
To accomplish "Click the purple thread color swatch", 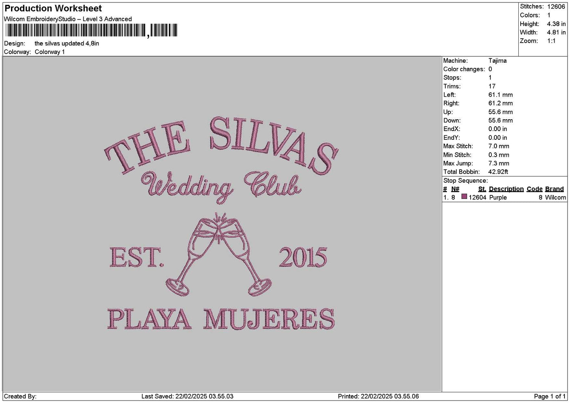I will coord(464,197).
